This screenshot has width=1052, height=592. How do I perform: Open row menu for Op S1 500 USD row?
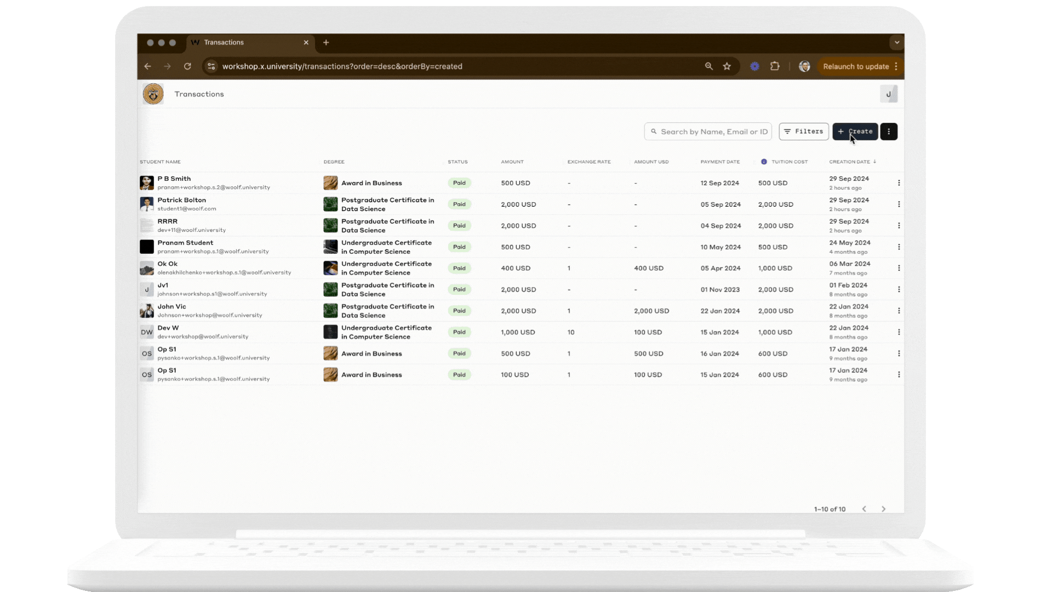click(899, 354)
